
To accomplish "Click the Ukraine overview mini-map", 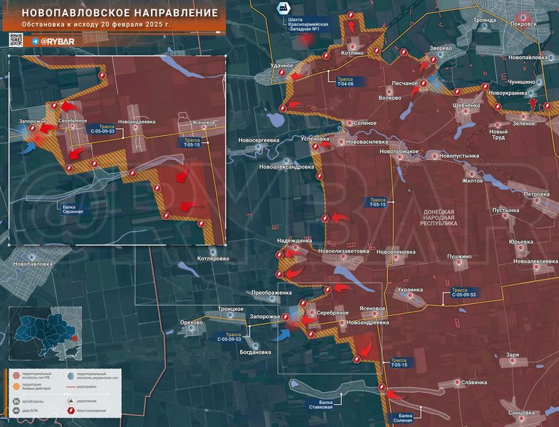I will [42, 334].
